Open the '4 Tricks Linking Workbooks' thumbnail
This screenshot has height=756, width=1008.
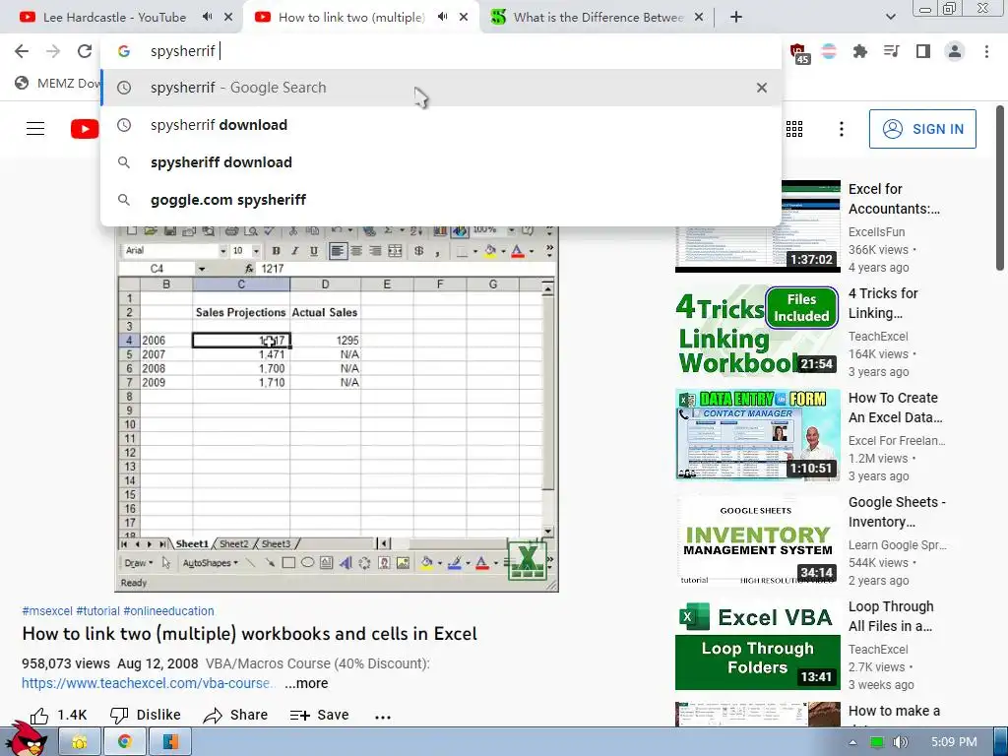coord(758,331)
